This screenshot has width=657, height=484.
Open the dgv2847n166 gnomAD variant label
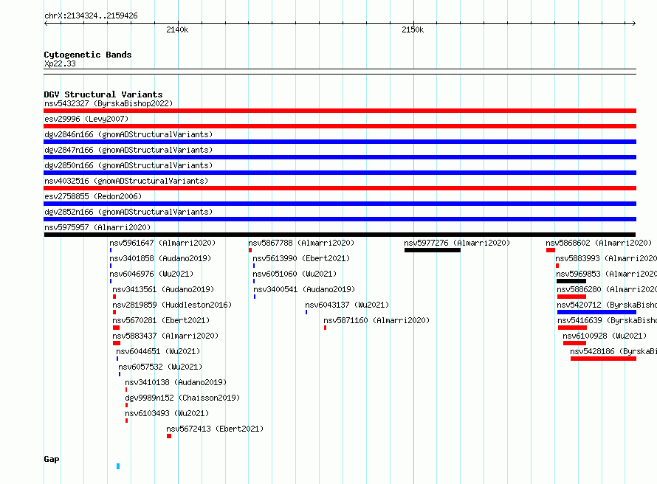tap(128, 150)
